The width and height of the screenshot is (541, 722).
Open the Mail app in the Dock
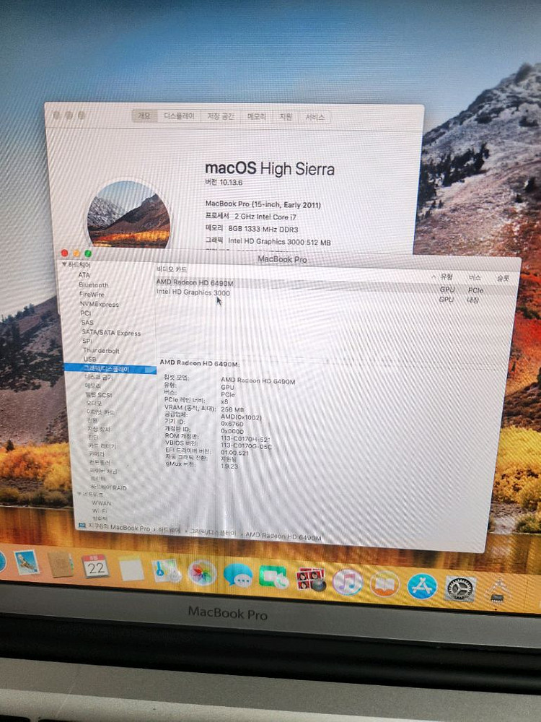coord(26,562)
